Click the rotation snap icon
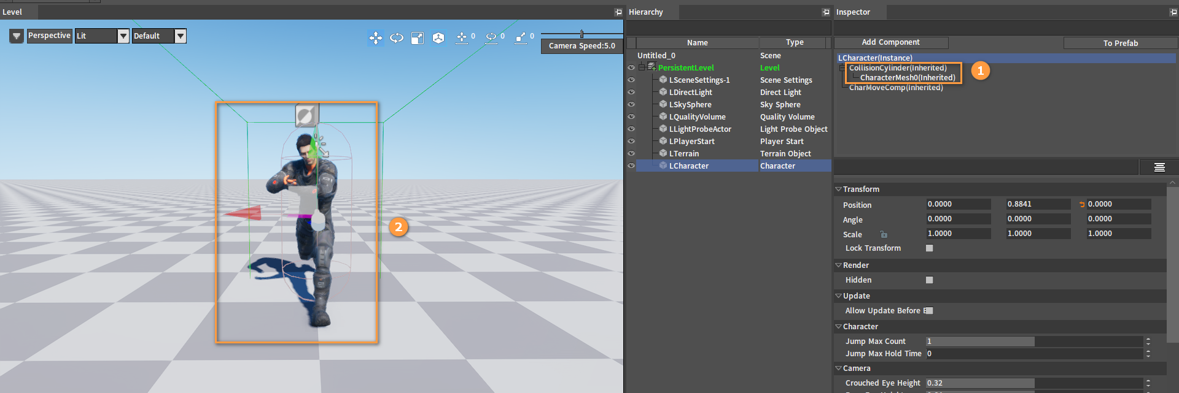Image resolution: width=1179 pixels, height=393 pixels. pyautogui.click(x=491, y=37)
